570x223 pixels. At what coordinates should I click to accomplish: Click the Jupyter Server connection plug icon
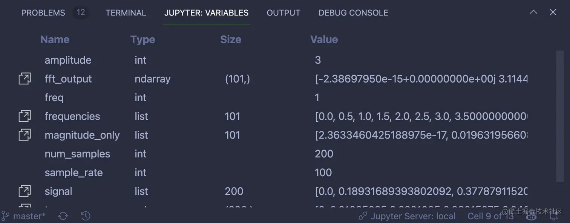(x=362, y=215)
